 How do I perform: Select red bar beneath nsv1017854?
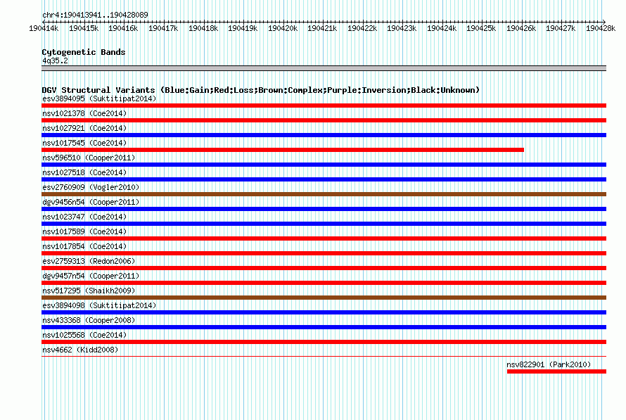click(324, 253)
